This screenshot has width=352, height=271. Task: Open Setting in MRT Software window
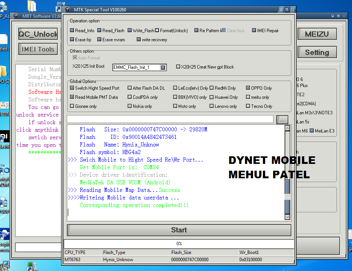[317, 52]
